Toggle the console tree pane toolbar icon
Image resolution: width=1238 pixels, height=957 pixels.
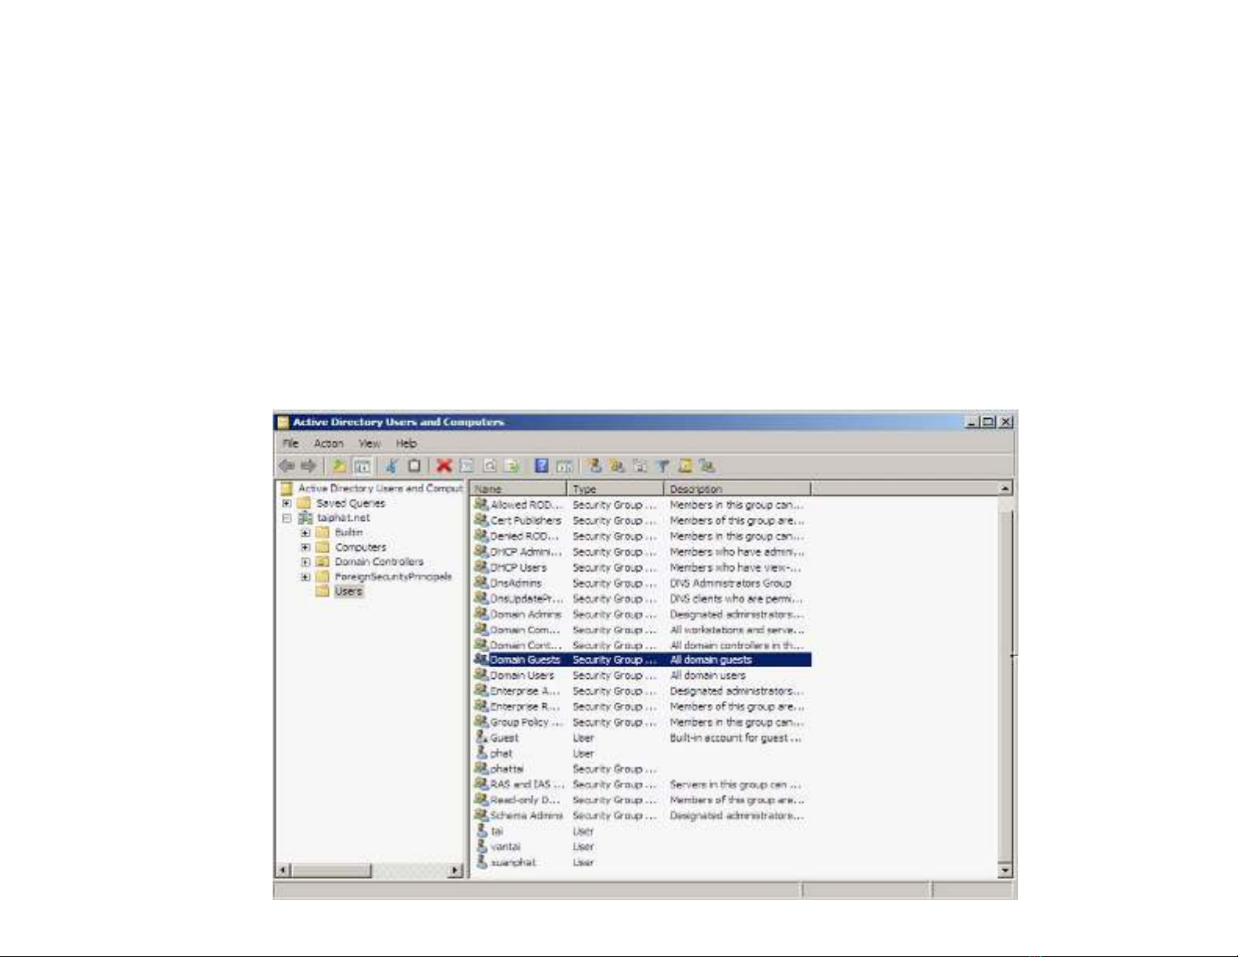(x=362, y=466)
